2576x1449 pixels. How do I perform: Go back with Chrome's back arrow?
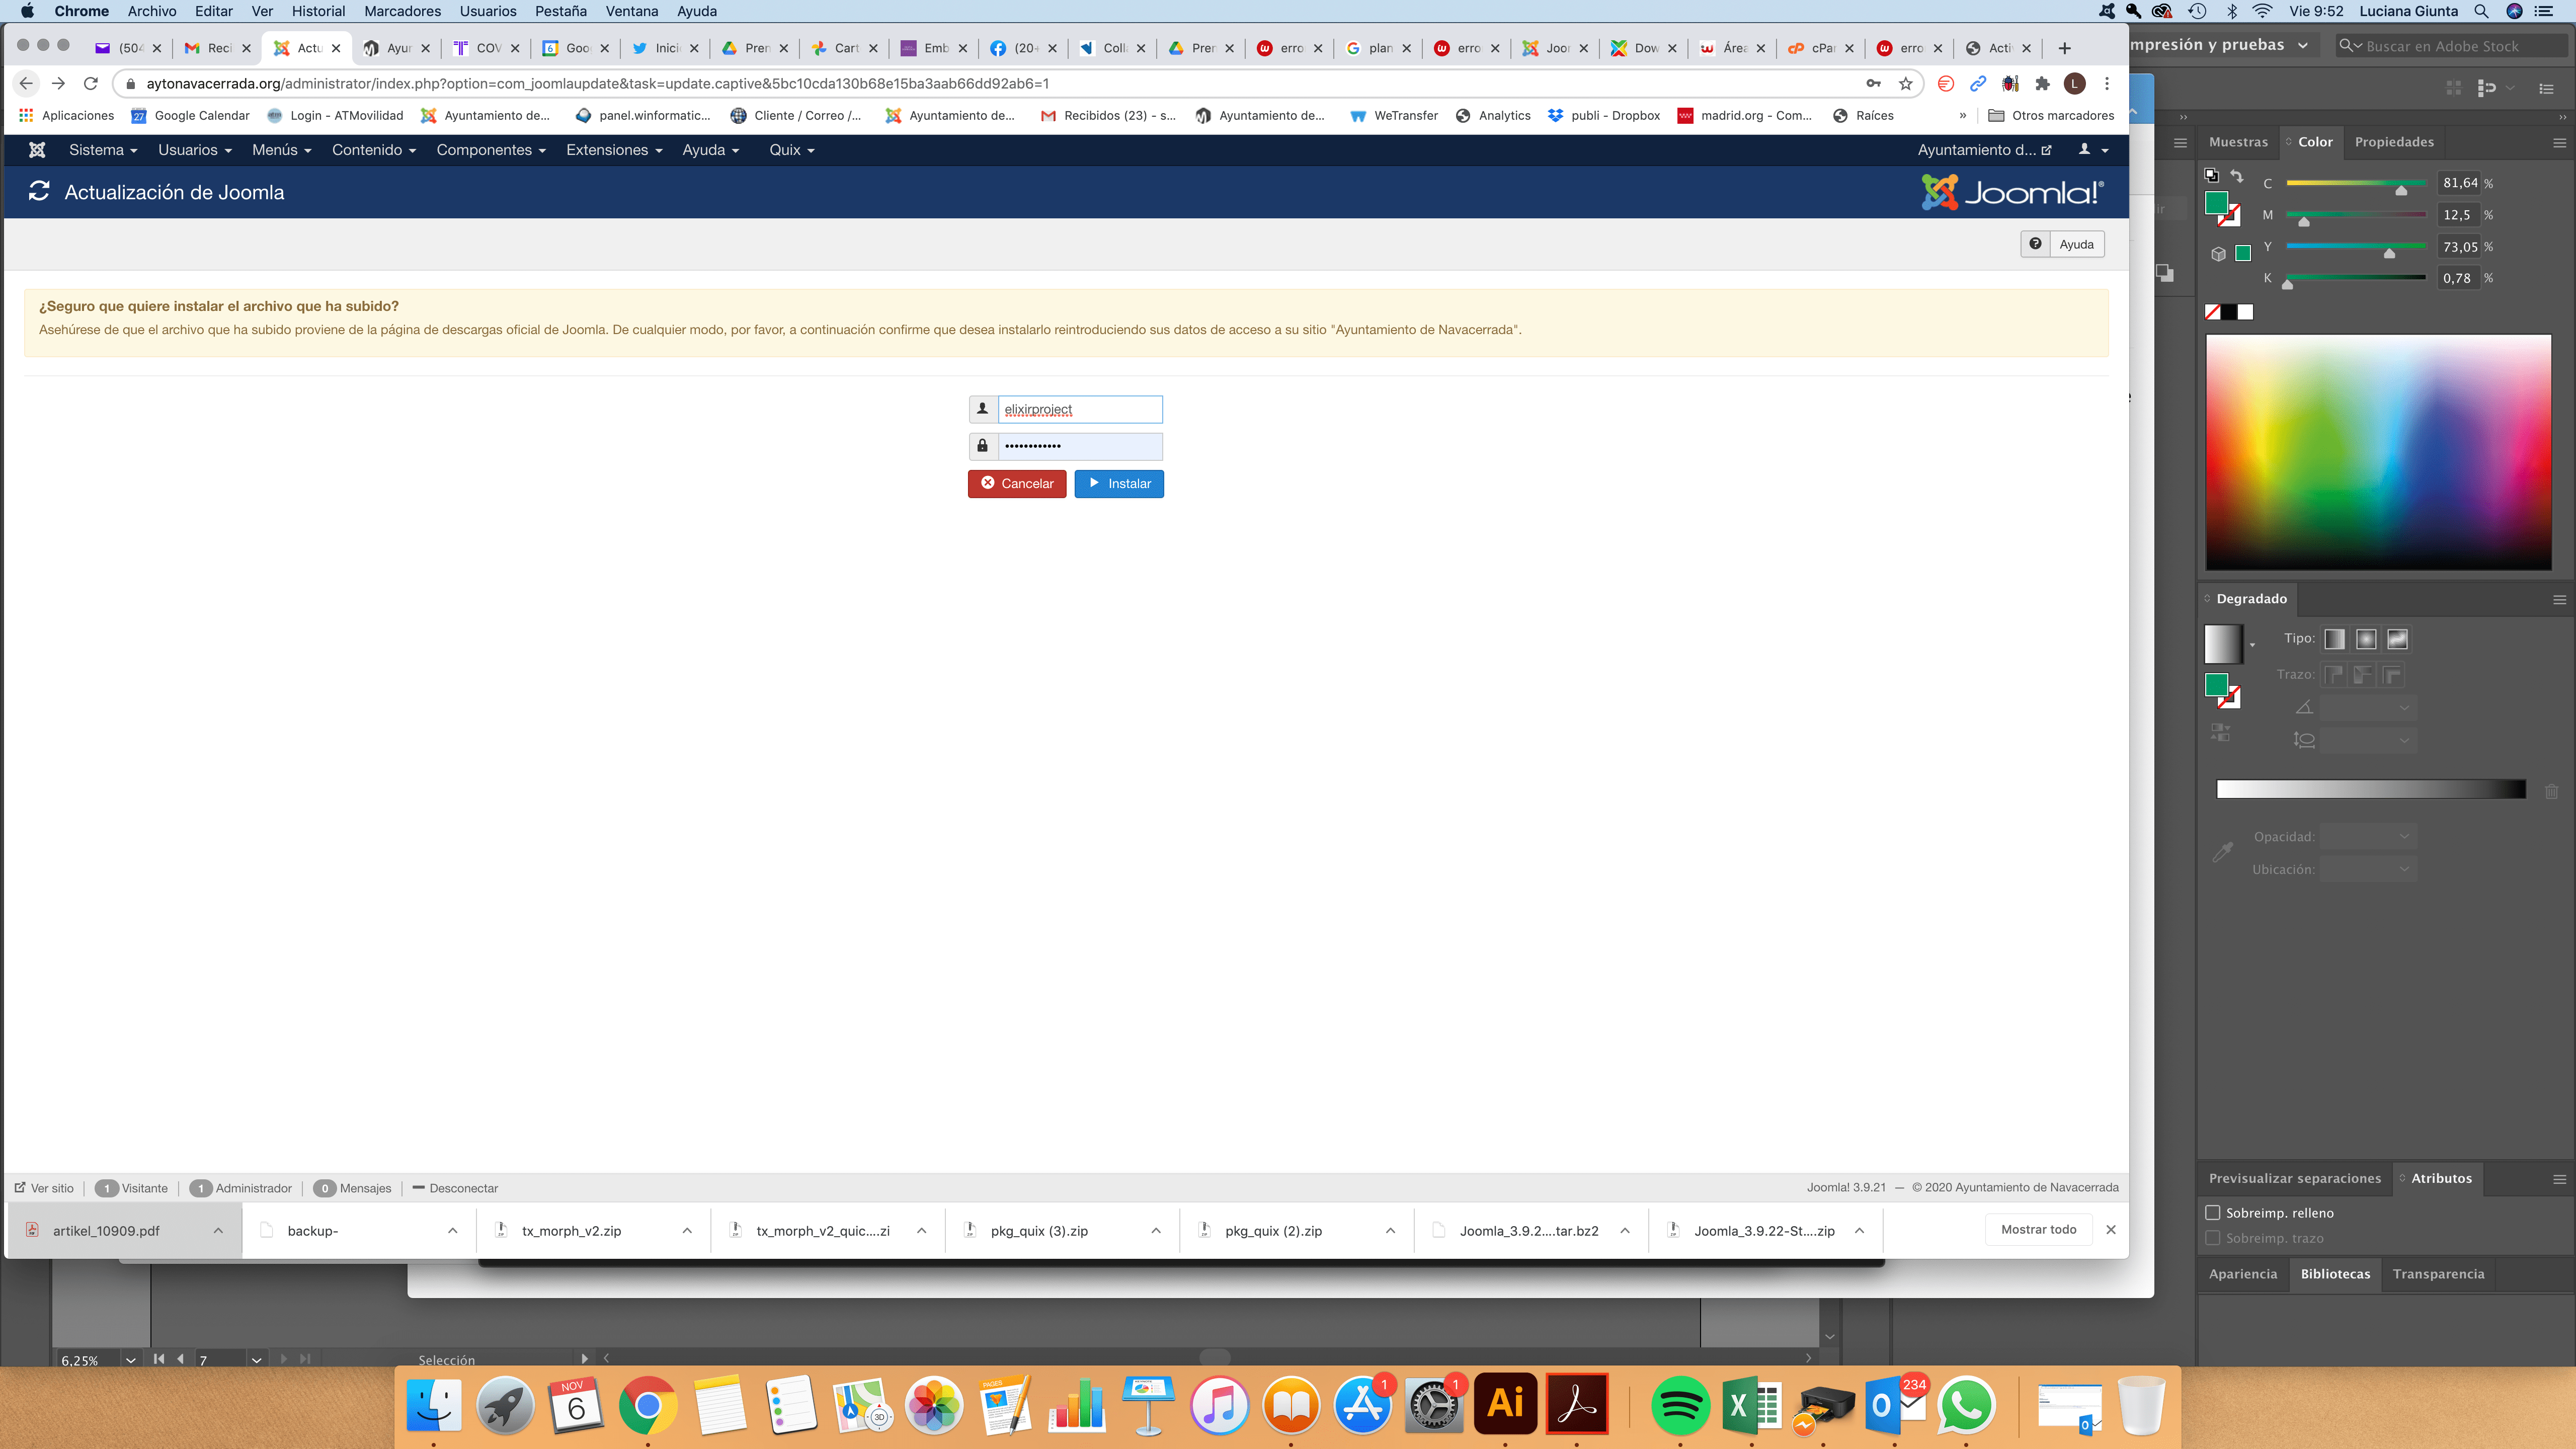pyautogui.click(x=27, y=84)
